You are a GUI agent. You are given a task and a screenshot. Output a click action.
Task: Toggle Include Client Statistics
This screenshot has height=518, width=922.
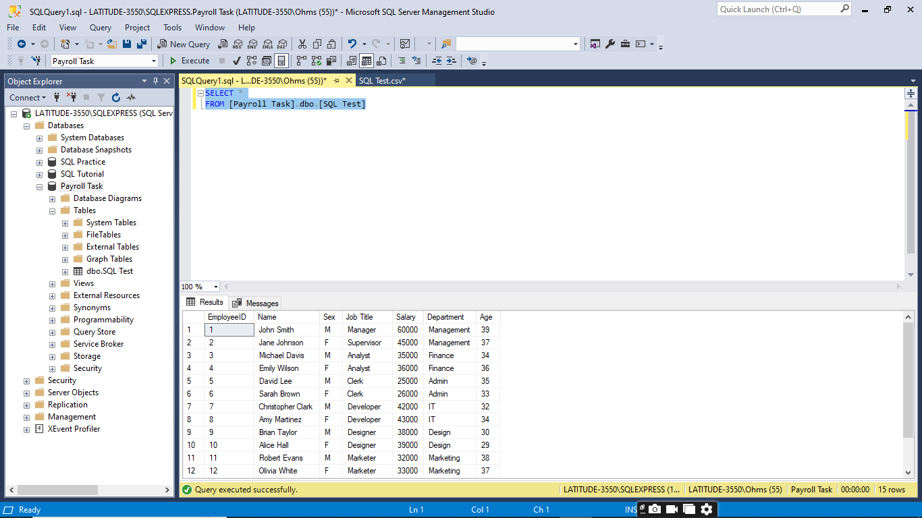tap(331, 61)
